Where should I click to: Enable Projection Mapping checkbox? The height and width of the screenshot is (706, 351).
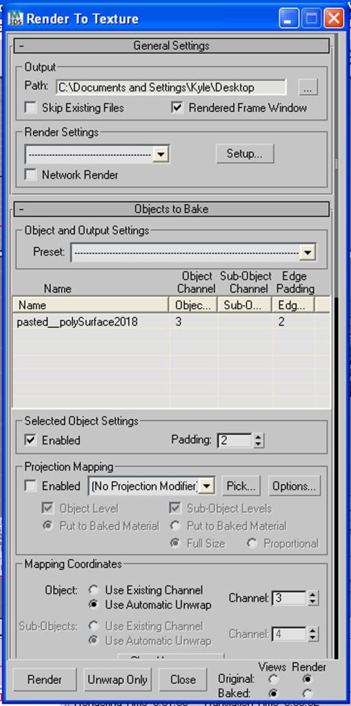pos(30,486)
